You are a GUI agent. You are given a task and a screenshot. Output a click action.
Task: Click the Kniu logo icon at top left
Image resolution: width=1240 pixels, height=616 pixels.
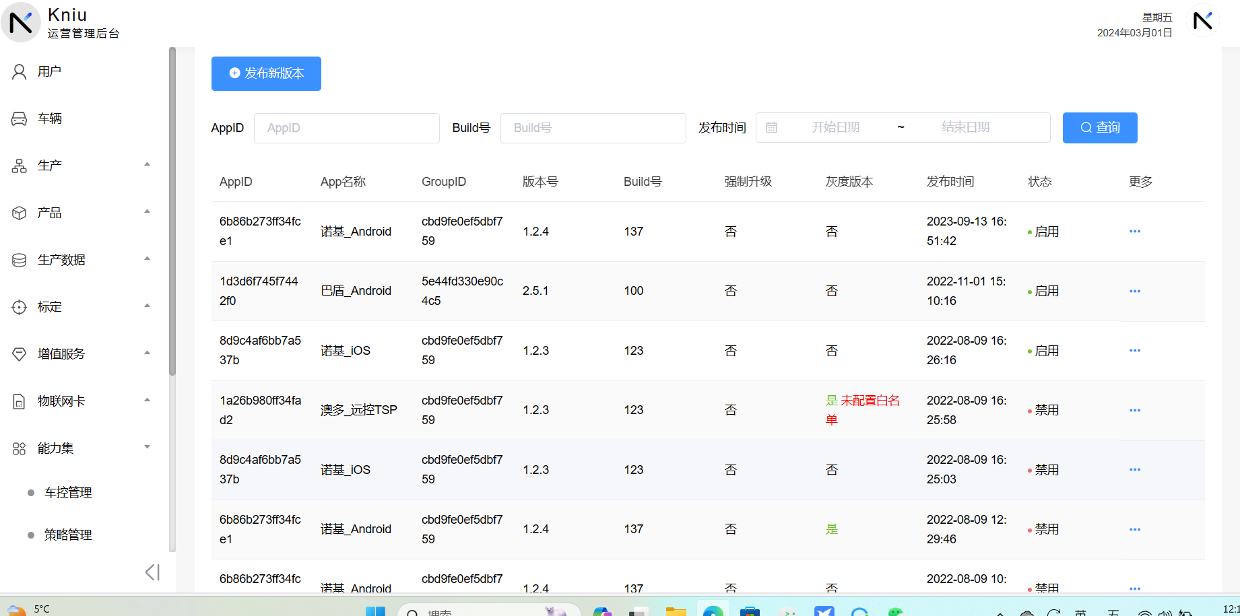[x=21, y=22]
